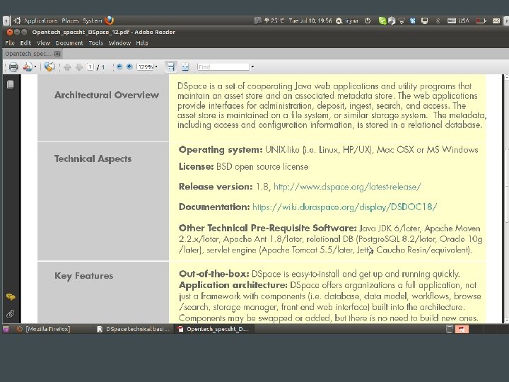Open the View menu
Viewport: 509px width, 382px height.
point(43,43)
